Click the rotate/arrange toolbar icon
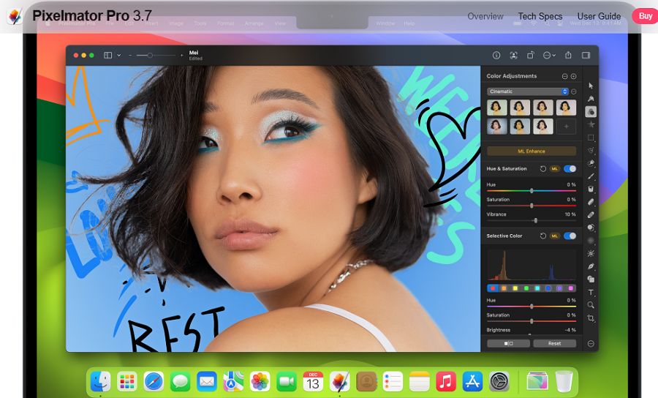658x398 pixels. pos(531,56)
